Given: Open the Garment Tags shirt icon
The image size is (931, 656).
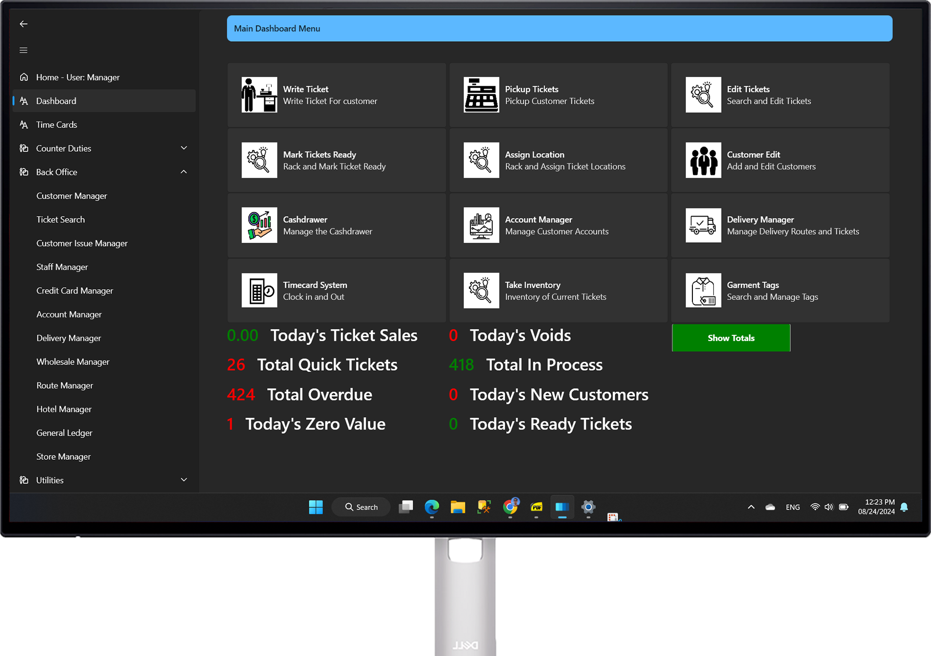Looking at the screenshot, I should coord(703,291).
